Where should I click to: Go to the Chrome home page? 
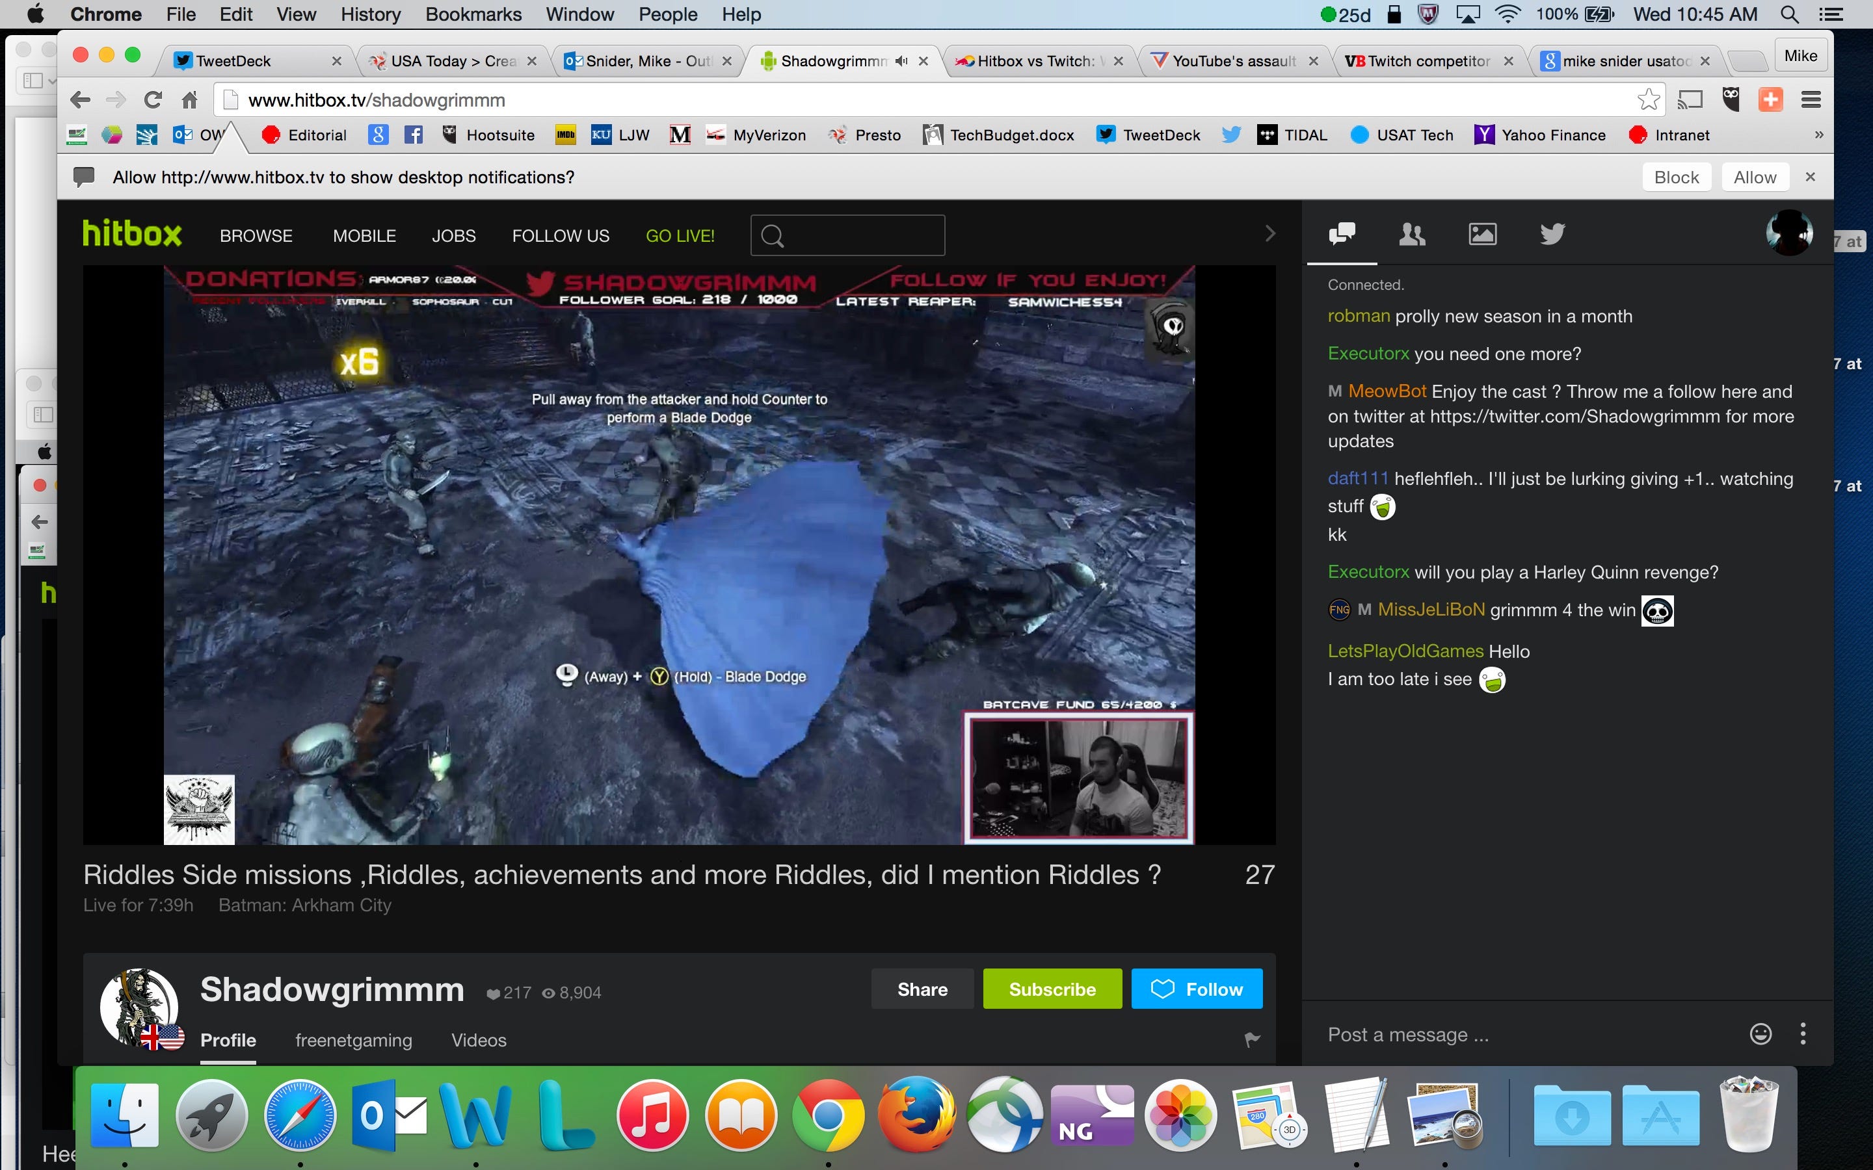click(190, 100)
